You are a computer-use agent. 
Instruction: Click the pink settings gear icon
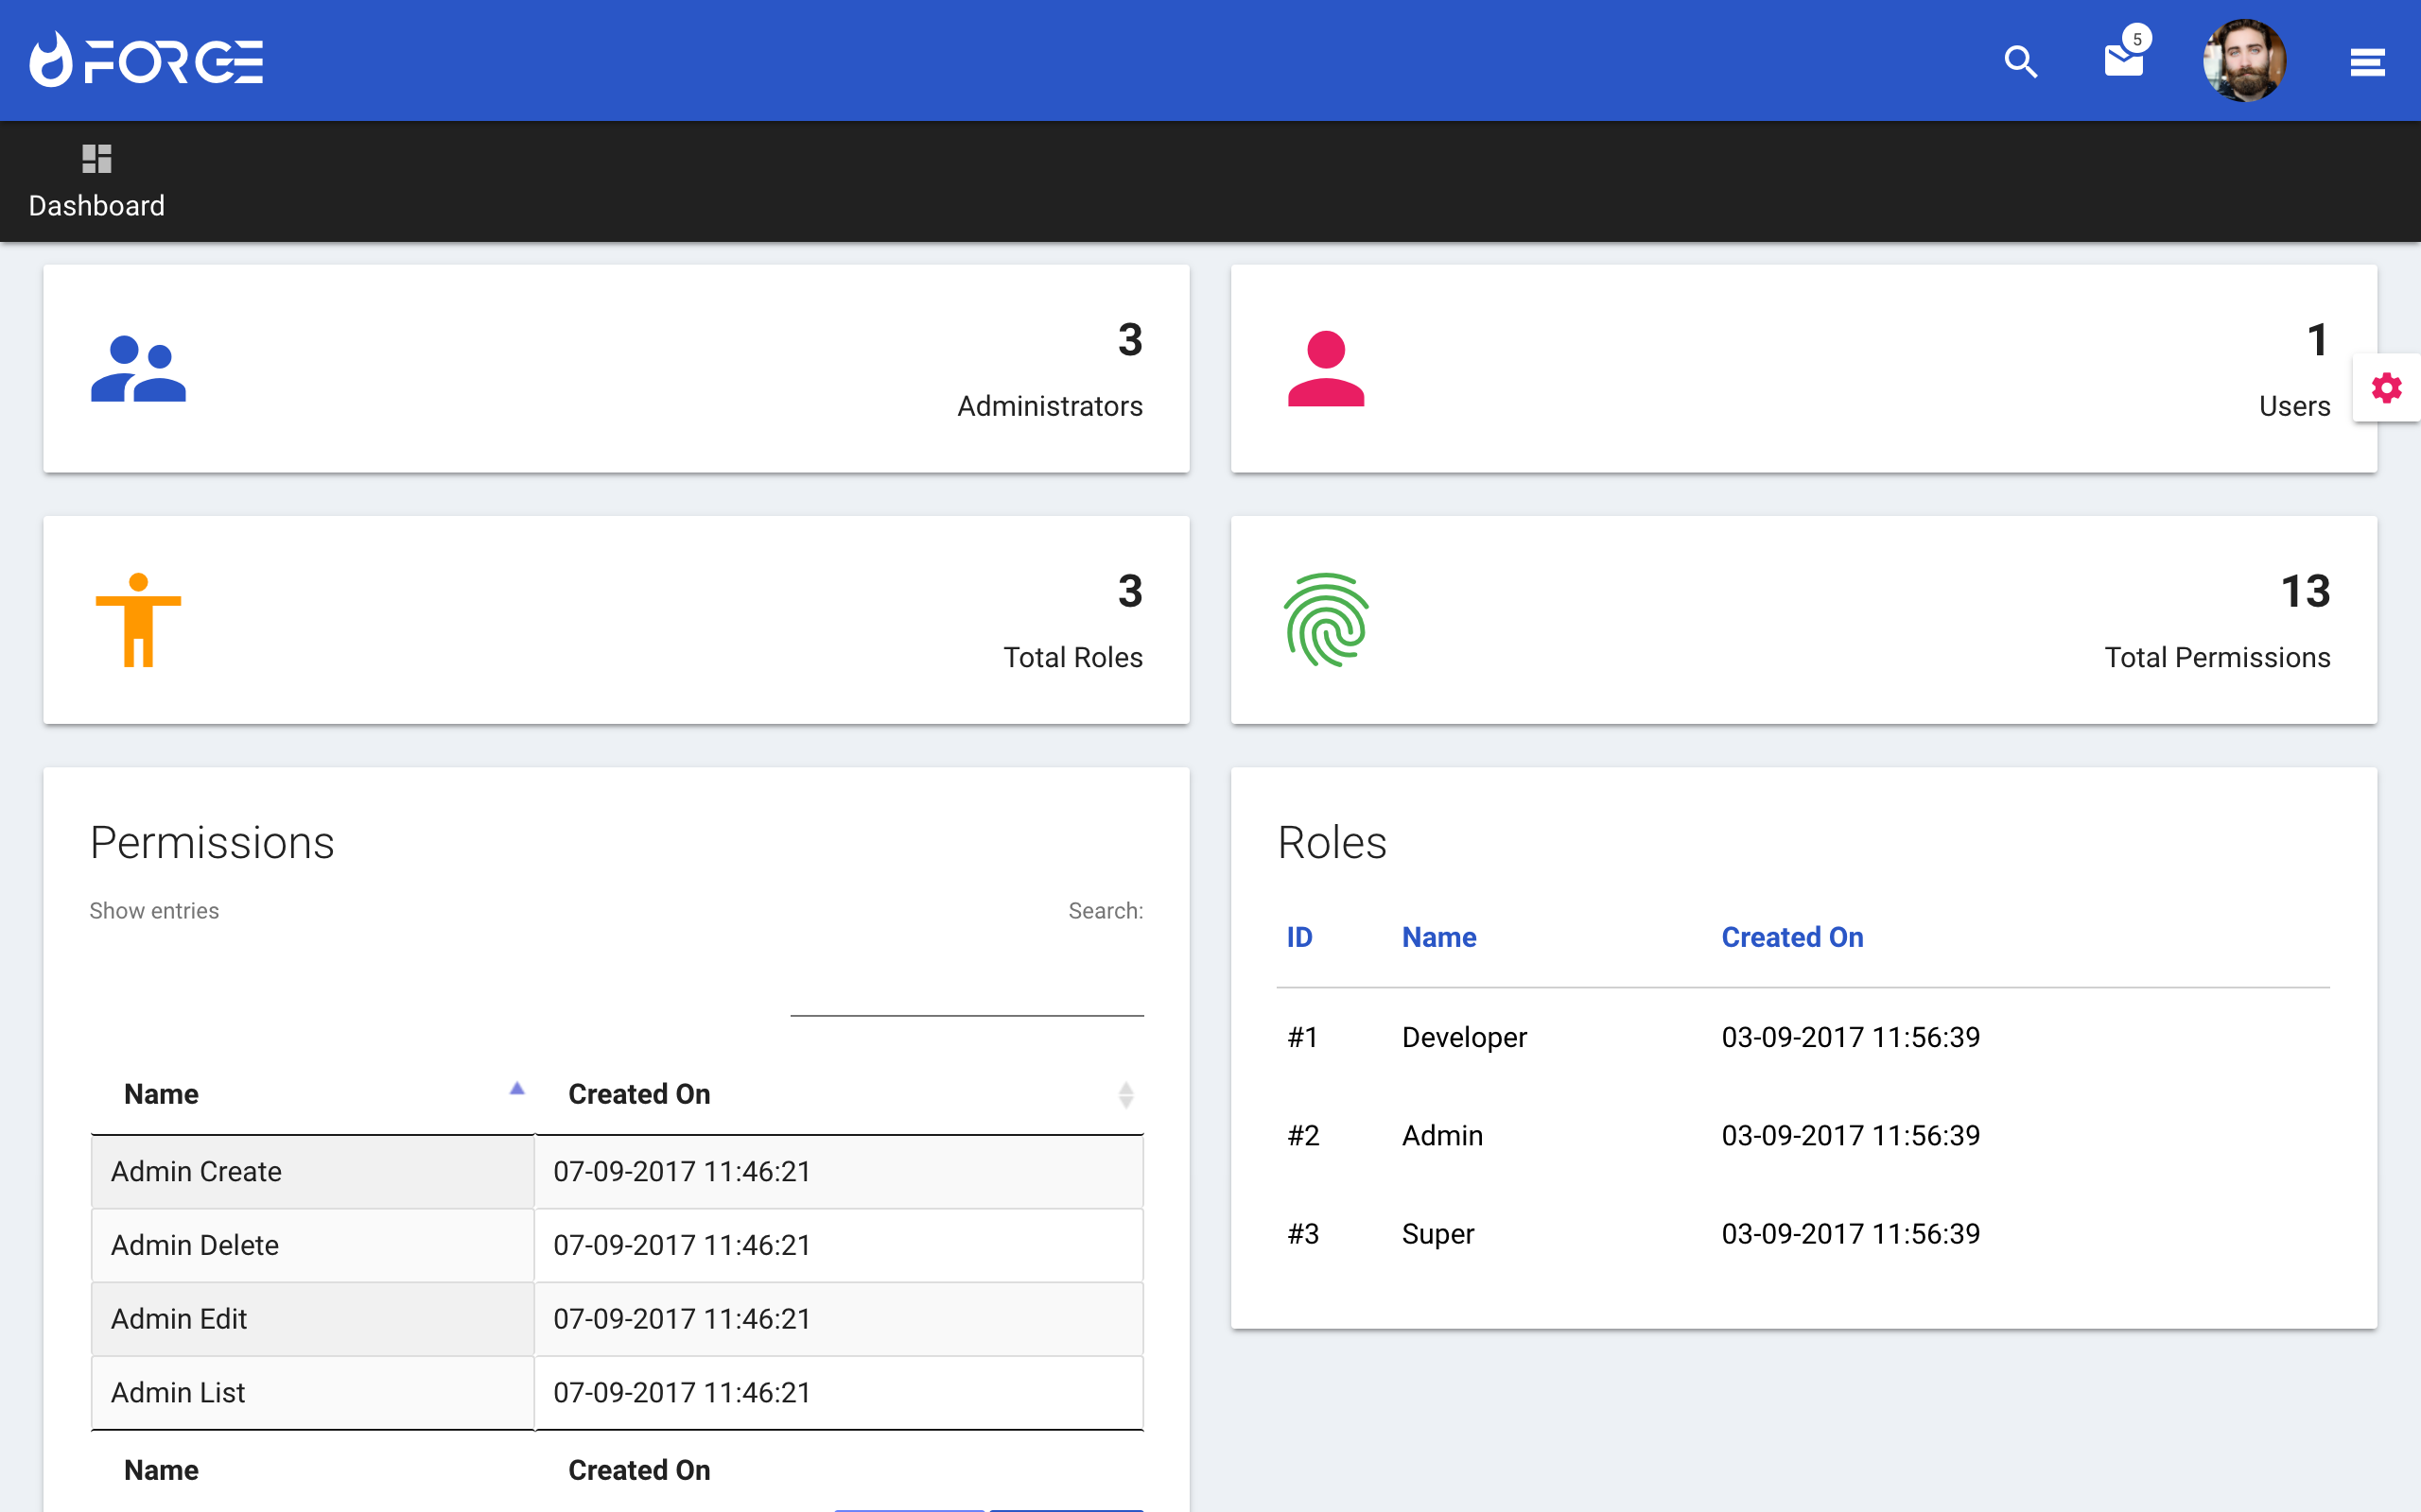[2387, 388]
